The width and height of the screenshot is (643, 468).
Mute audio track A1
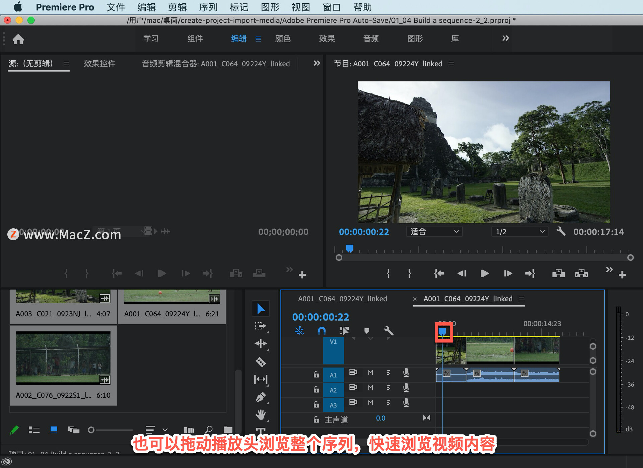[x=371, y=373]
